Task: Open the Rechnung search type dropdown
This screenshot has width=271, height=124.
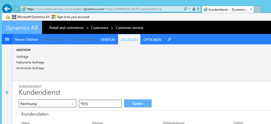Action: [48, 104]
